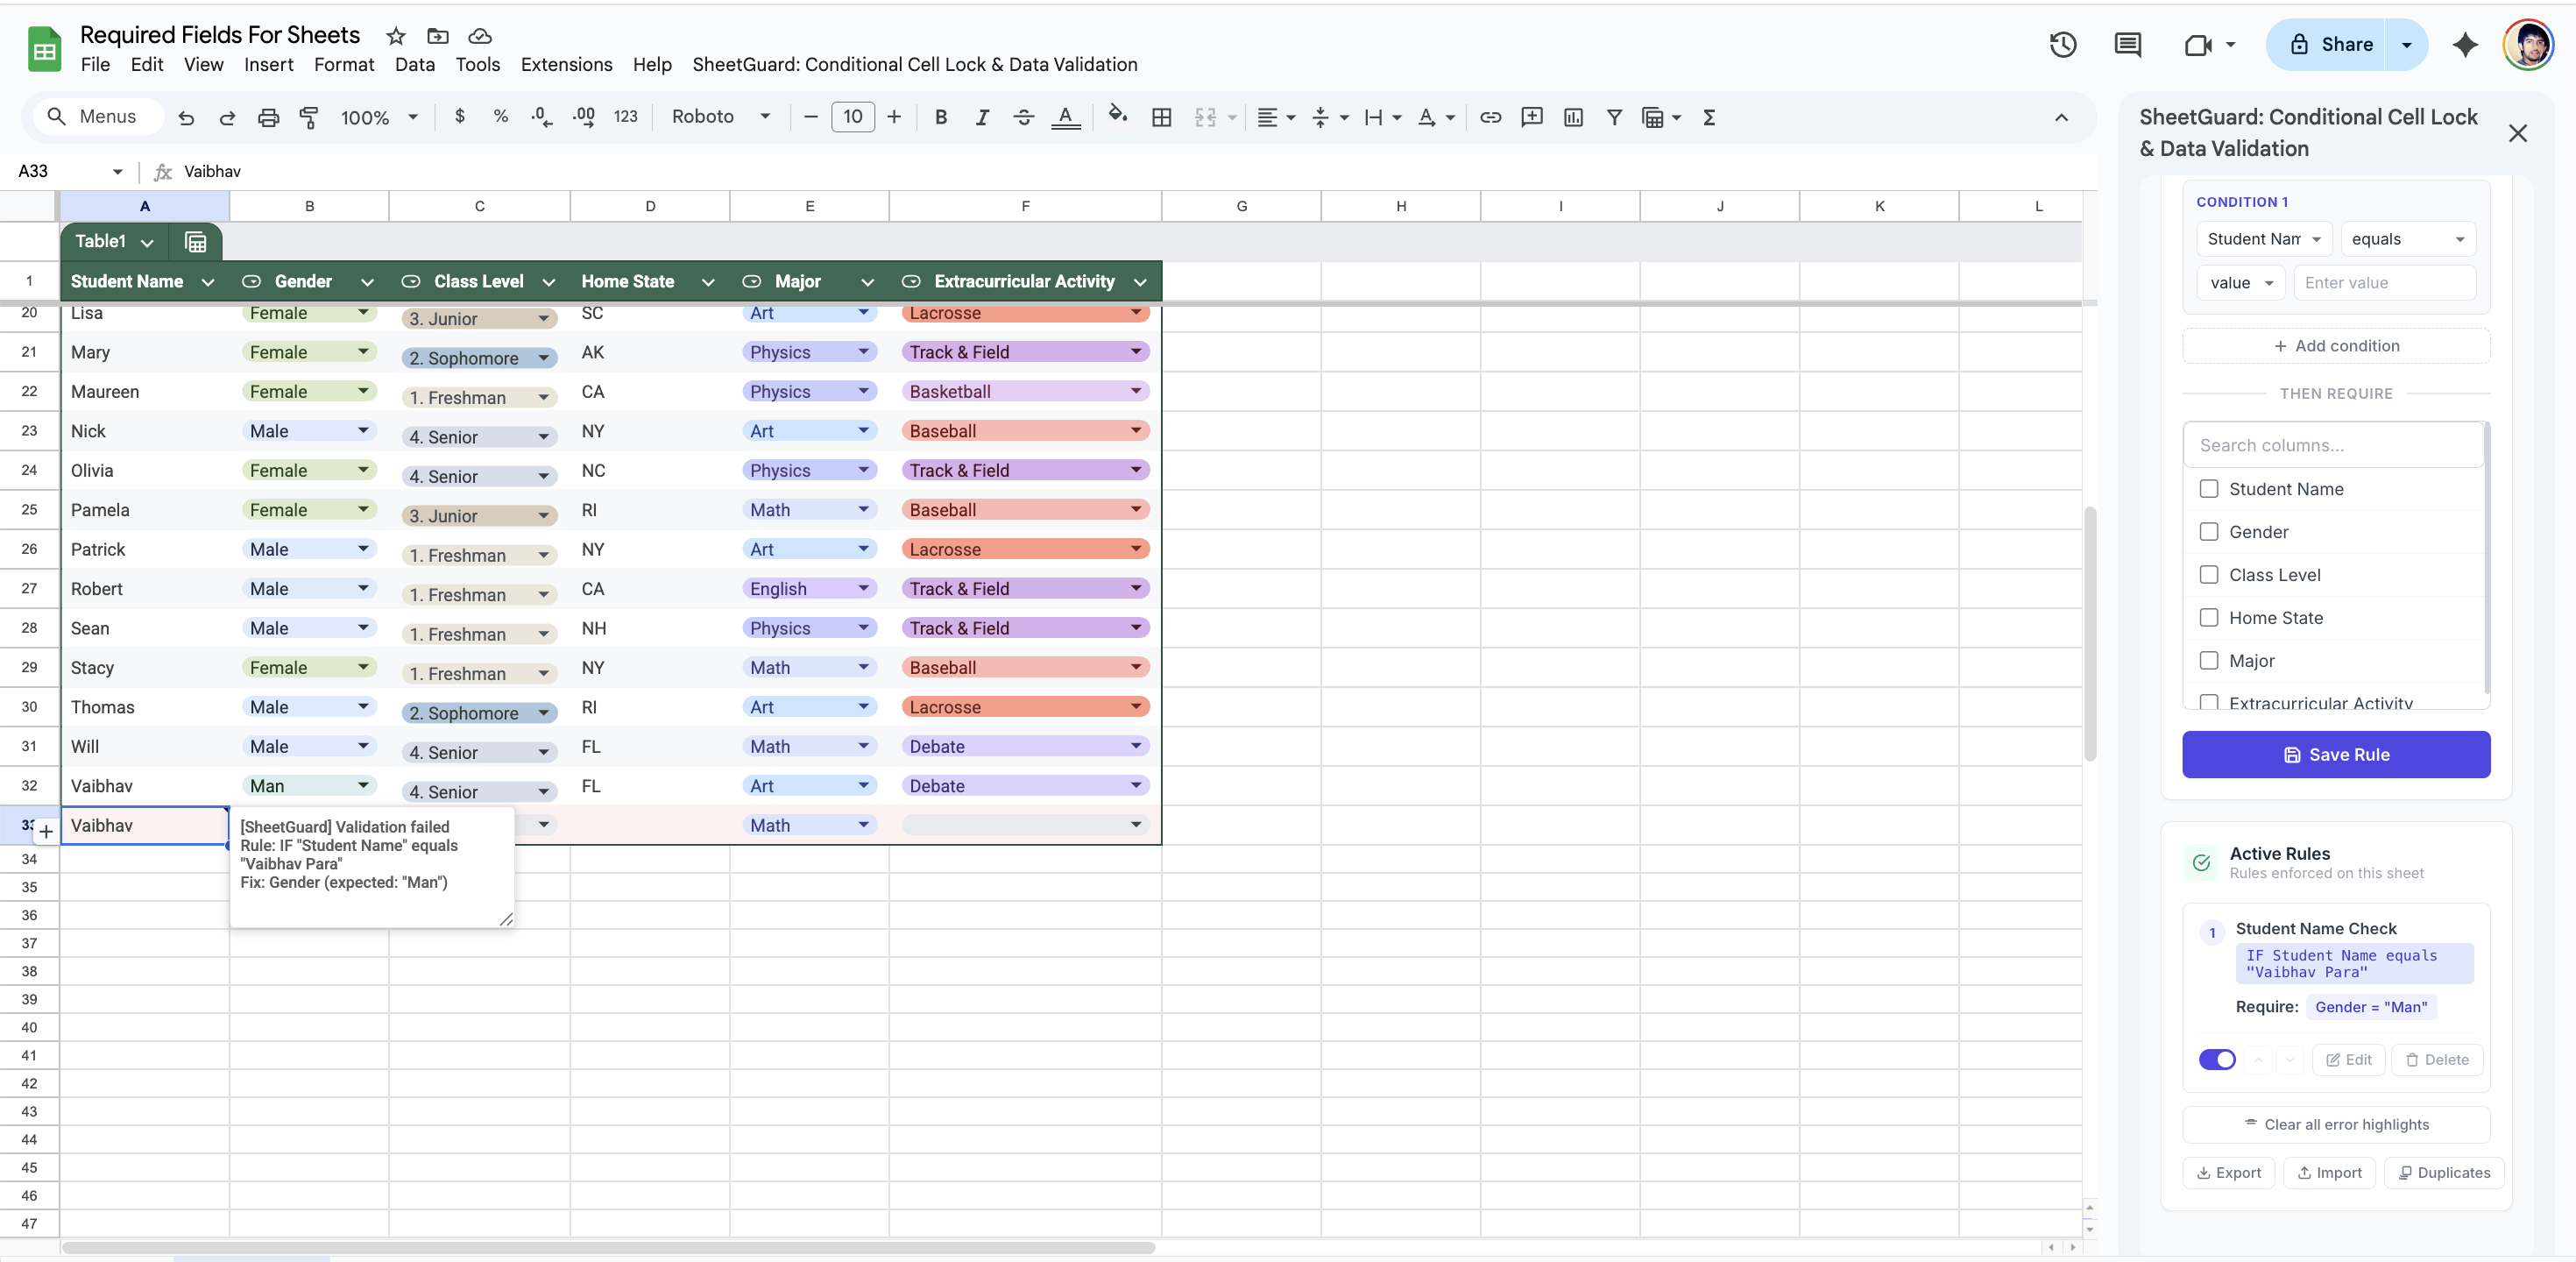Click the Search columns input field
Screen dimensions: 2576x1262
pyautogui.click(x=2336, y=445)
